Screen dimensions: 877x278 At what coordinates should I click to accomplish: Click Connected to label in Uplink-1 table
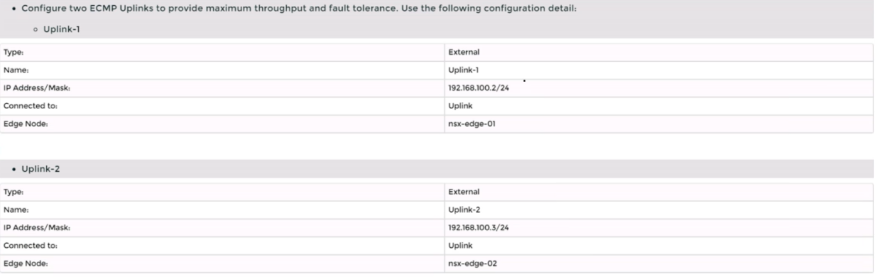click(23, 106)
